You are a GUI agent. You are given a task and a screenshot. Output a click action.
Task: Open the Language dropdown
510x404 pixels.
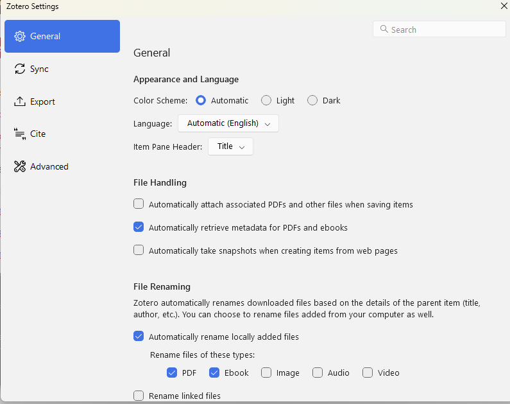[228, 123]
